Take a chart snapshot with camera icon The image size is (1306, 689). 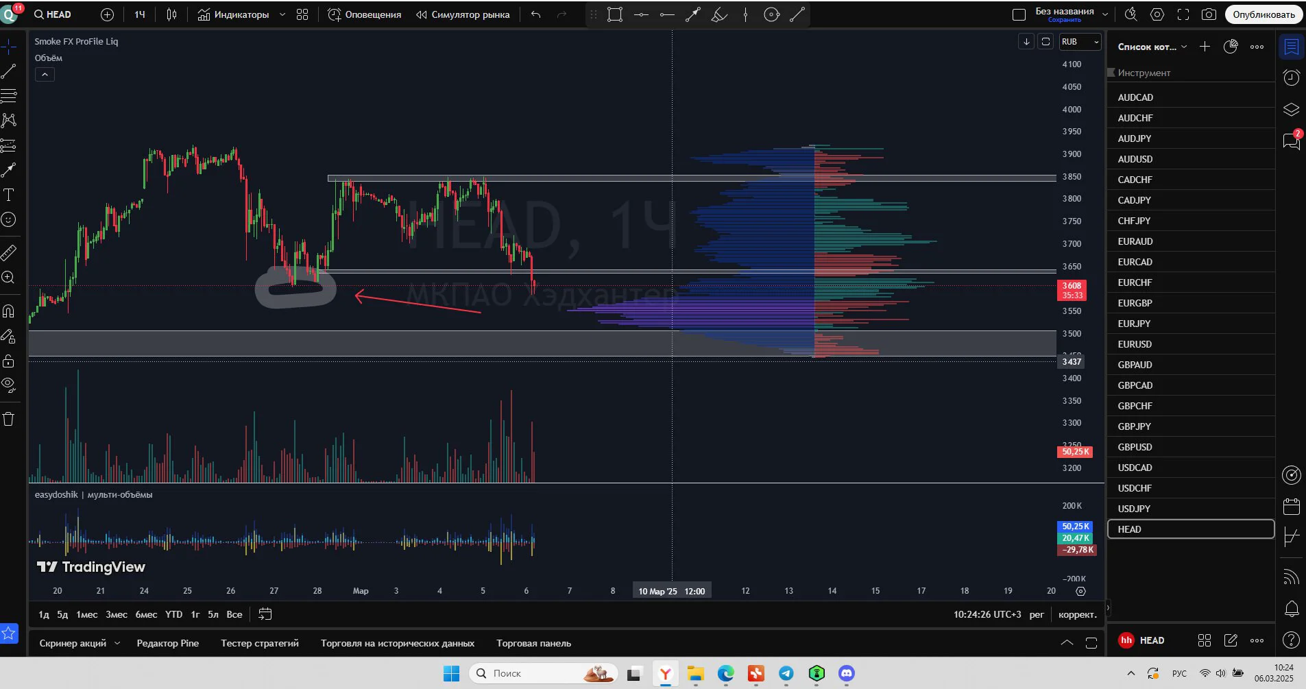[1209, 14]
